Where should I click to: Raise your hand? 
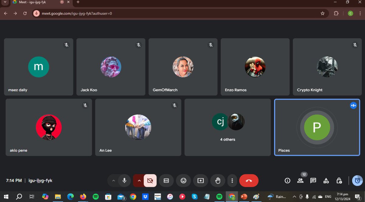click(x=218, y=180)
